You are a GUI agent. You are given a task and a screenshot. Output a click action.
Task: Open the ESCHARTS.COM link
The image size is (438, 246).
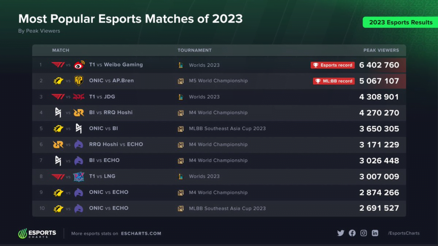(x=141, y=234)
